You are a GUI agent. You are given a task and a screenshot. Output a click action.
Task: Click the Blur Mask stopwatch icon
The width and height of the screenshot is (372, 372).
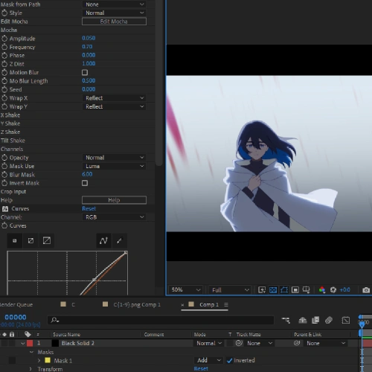coord(4,175)
